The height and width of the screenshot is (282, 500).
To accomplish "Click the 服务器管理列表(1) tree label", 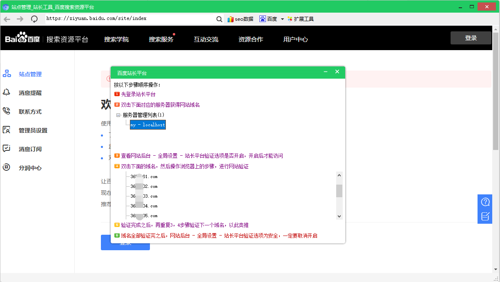I will point(143,115).
